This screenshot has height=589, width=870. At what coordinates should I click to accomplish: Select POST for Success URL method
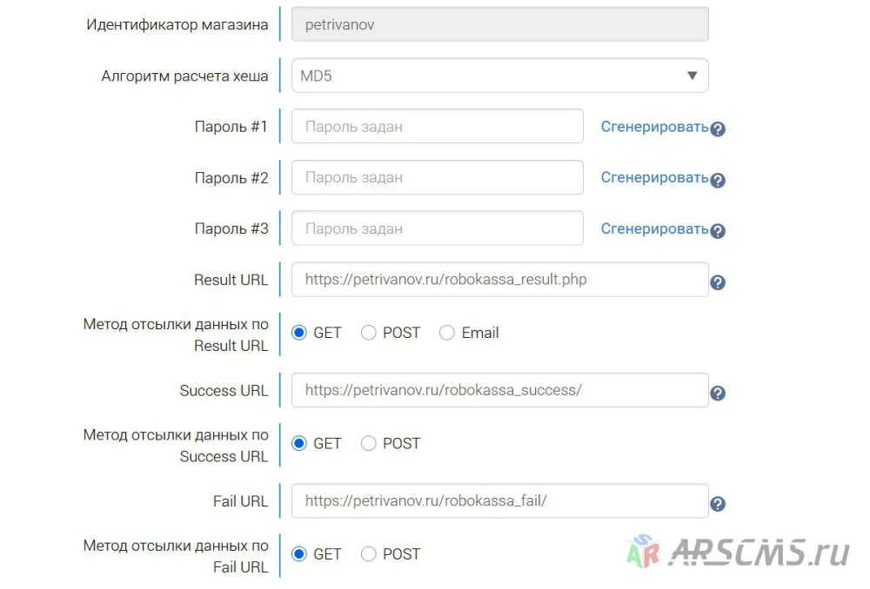pyautogui.click(x=368, y=443)
